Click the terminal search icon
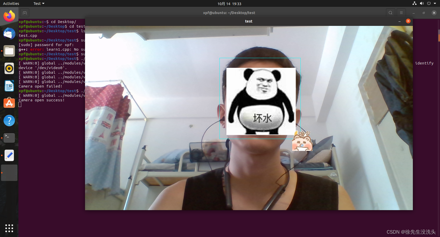The image size is (440, 237). pos(390,13)
